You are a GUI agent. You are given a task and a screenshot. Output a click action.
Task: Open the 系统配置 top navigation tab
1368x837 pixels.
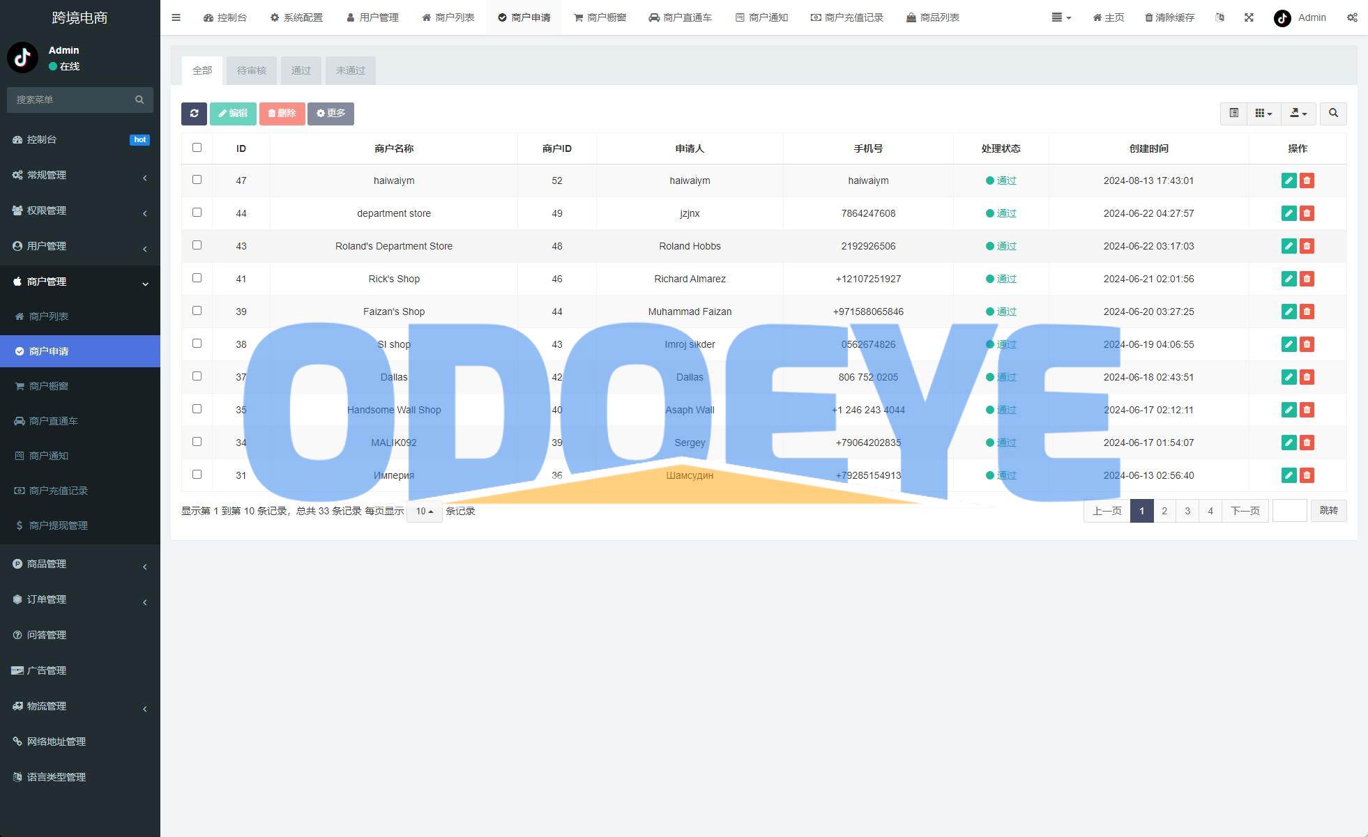point(296,17)
